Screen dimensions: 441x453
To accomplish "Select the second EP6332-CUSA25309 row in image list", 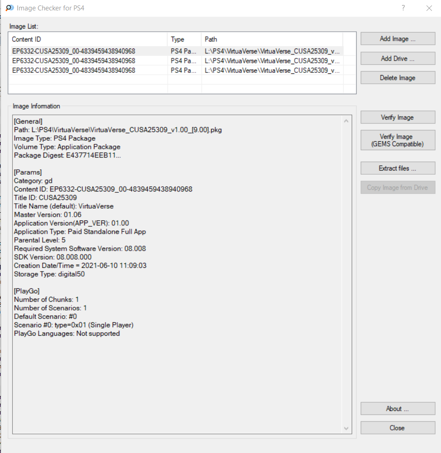I will (x=176, y=61).
